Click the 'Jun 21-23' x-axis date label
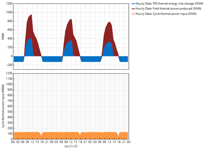The height and width of the screenshot is (150, 205). click(70, 146)
